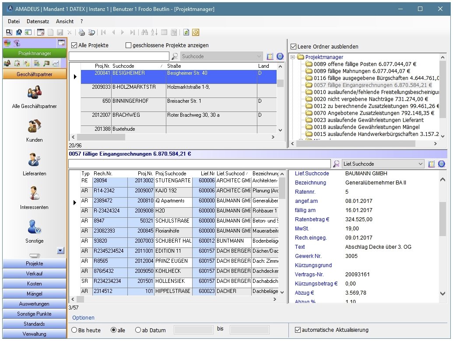Toggle Leere Ordner ausblenden checkbox
Viewport: 453px width, 341px height.
pos(293,47)
